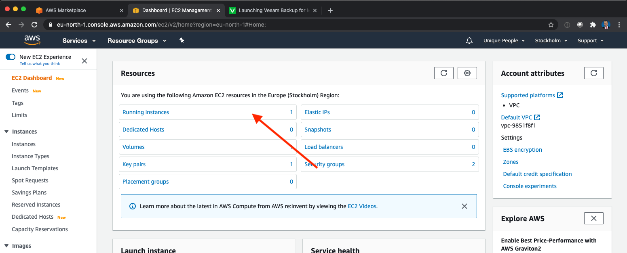627x253 pixels.
Task: Click the browser forward arrow
Action: (21, 25)
